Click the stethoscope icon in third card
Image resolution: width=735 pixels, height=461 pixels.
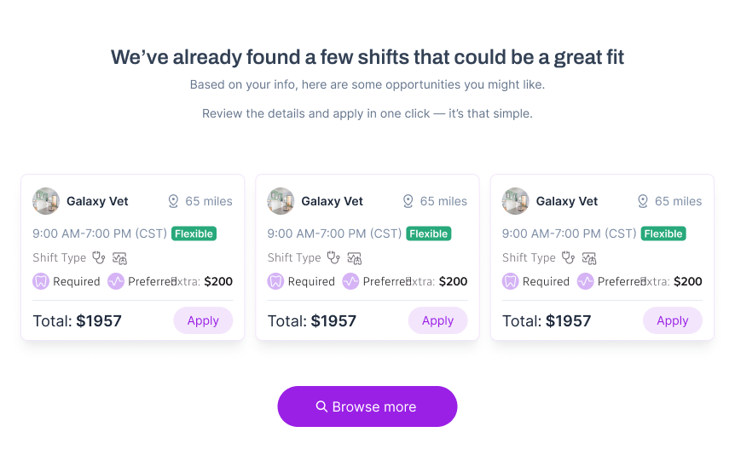pyautogui.click(x=568, y=257)
